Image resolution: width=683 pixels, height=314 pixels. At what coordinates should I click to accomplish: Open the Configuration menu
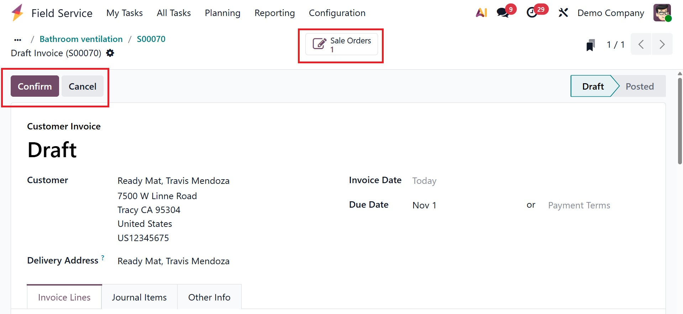(x=337, y=13)
